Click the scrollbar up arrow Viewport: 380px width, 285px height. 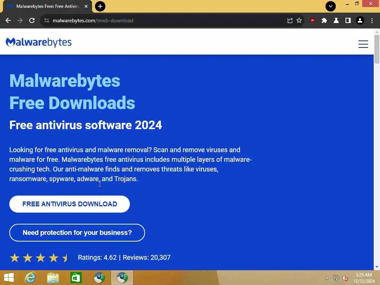(377, 32)
